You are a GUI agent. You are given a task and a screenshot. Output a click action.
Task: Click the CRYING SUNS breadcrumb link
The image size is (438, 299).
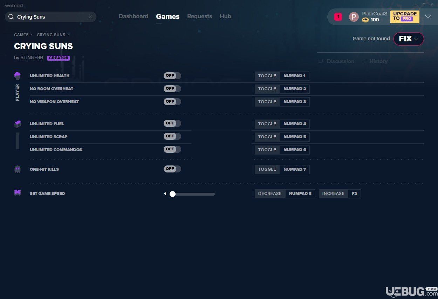point(51,35)
